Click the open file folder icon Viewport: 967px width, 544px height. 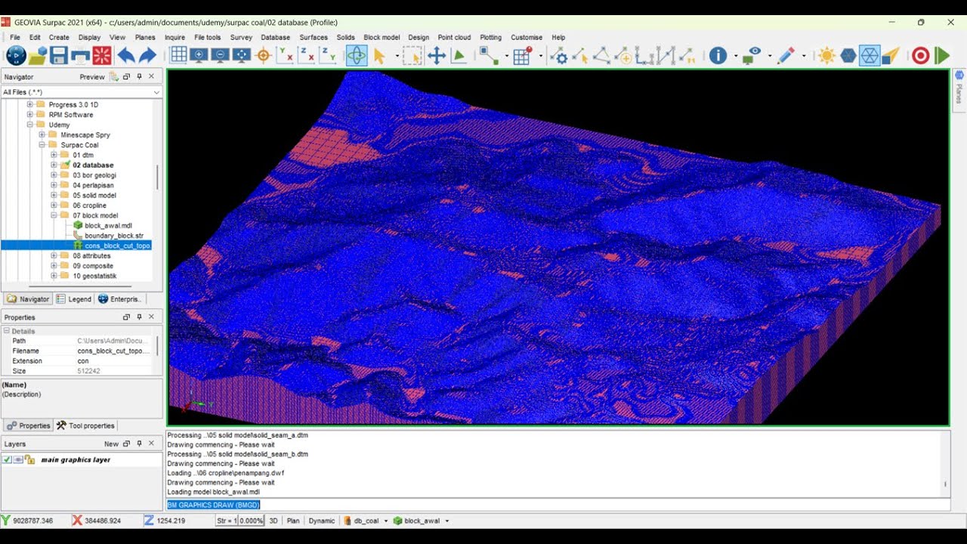pos(38,55)
